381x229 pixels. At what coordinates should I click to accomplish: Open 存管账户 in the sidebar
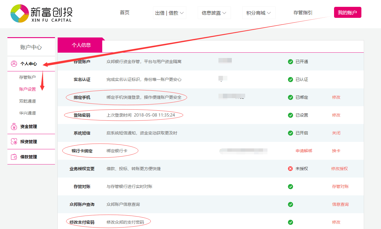(27, 77)
